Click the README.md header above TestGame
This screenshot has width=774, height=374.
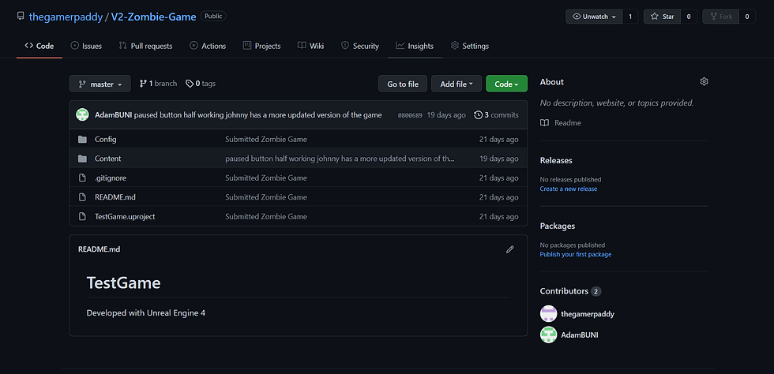point(100,249)
